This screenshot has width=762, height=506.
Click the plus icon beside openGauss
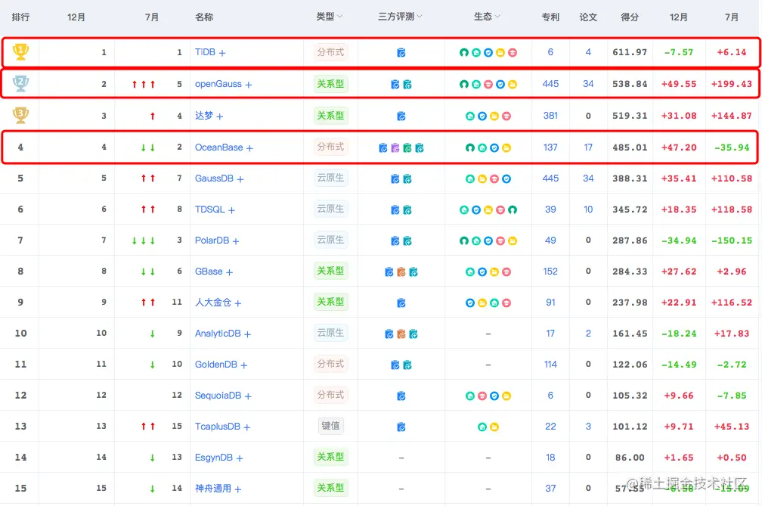coord(248,85)
